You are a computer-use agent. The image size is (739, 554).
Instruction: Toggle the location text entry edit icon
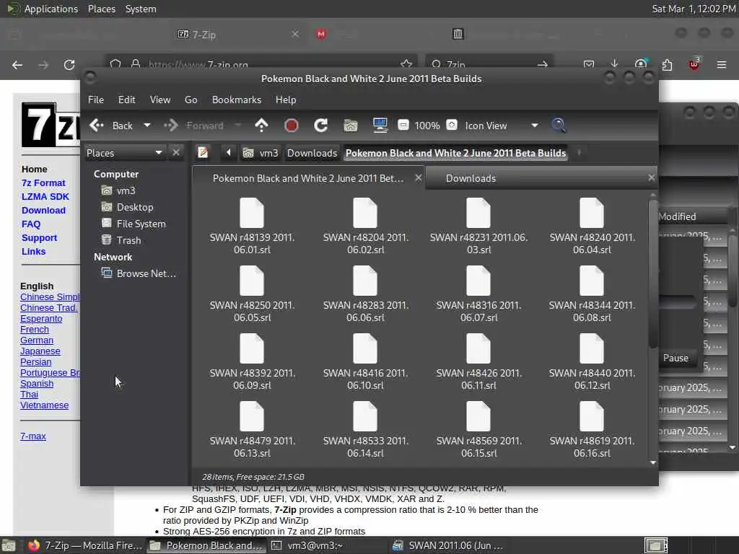(203, 153)
